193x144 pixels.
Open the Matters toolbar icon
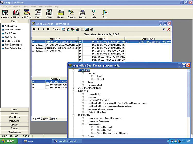[60, 14]
